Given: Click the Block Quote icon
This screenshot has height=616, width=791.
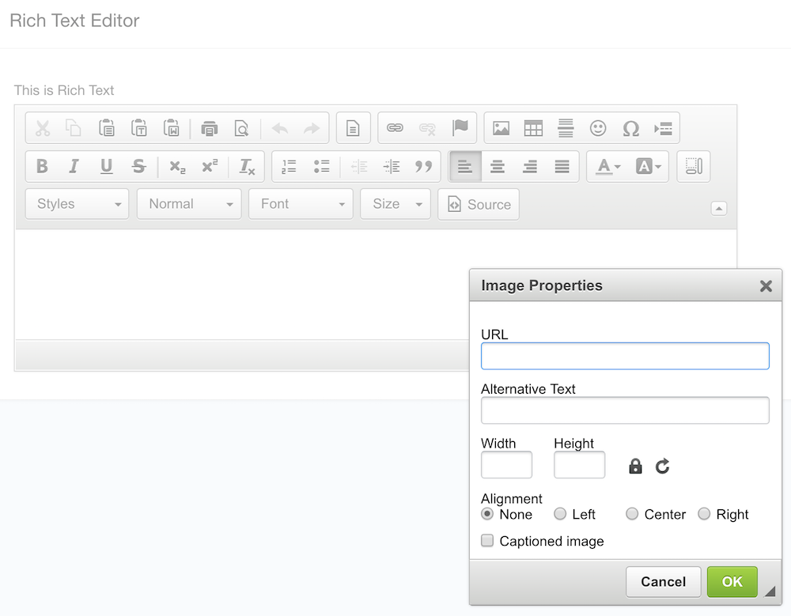Looking at the screenshot, I should pyautogui.click(x=424, y=166).
